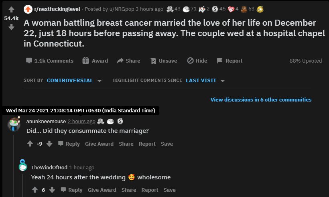329x197 pixels.
Task: Downvote the main post
Action: click(11, 27)
